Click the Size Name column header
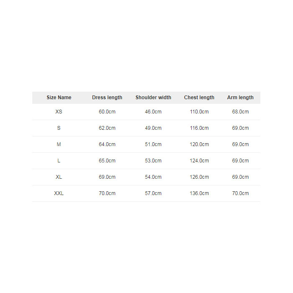This screenshot has height=293, width=293. point(59,98)
